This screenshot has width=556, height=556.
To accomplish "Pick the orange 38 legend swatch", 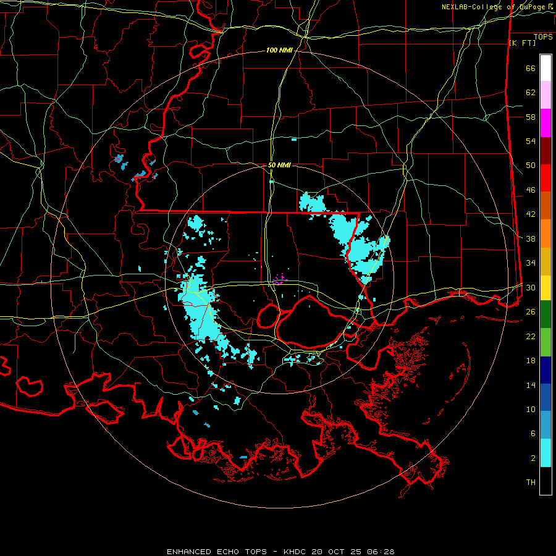I will [545, 234].
